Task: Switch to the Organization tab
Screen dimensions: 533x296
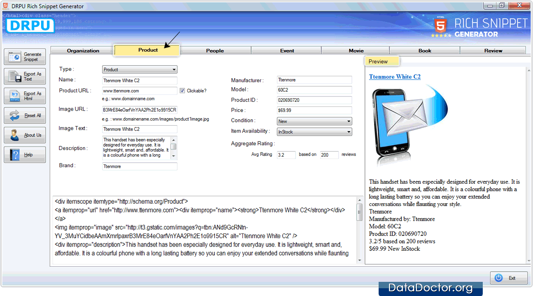Action: (83, 51)
